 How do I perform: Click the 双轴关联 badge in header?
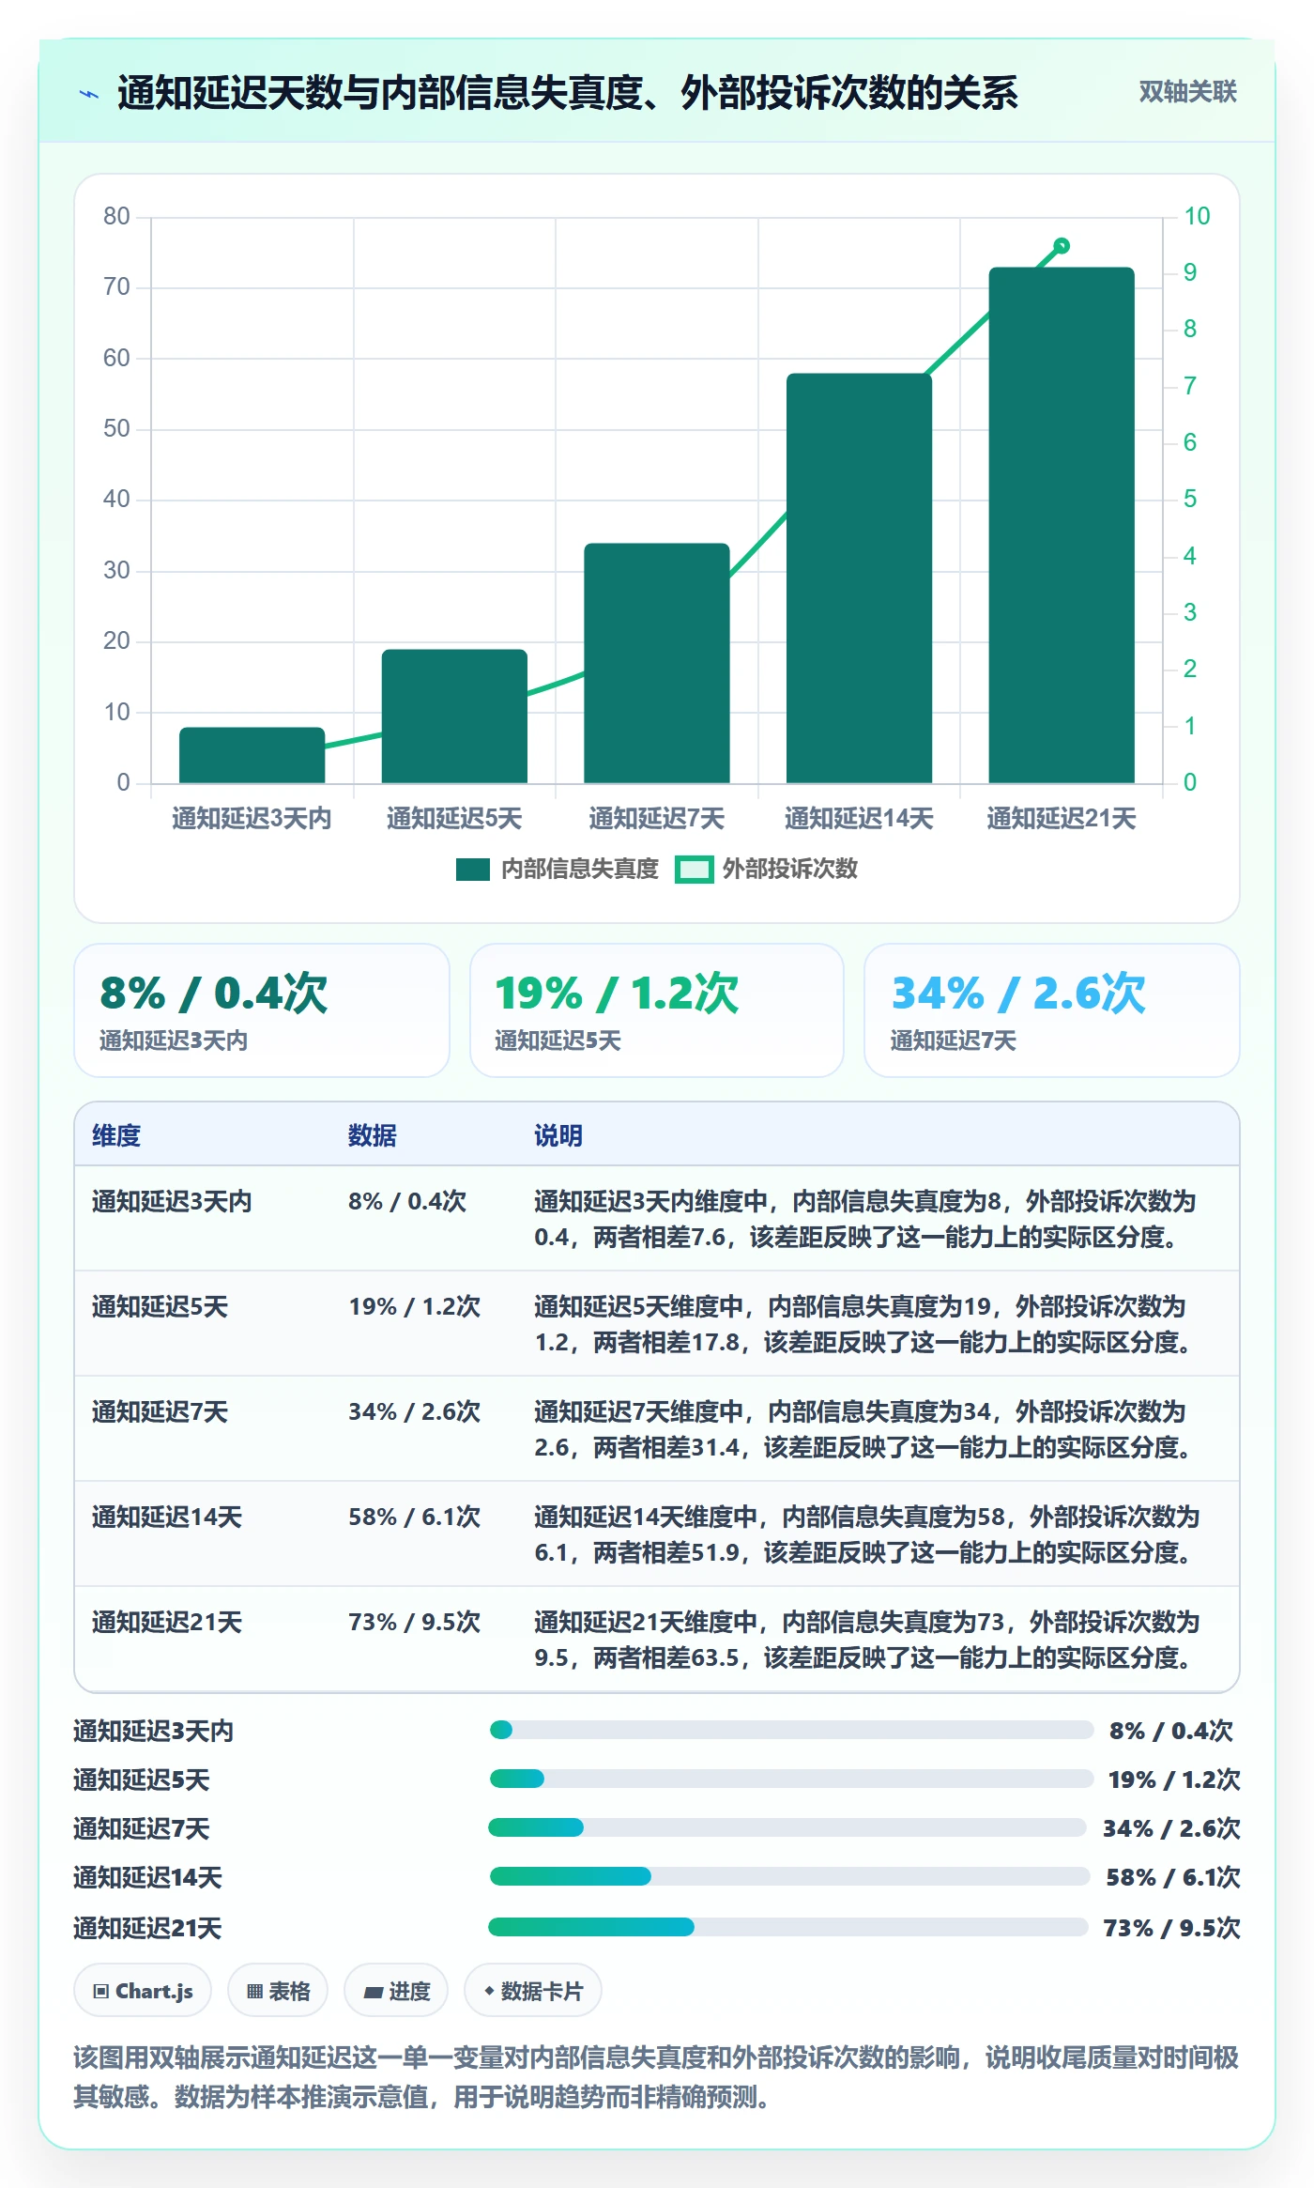click(1187, 92)
